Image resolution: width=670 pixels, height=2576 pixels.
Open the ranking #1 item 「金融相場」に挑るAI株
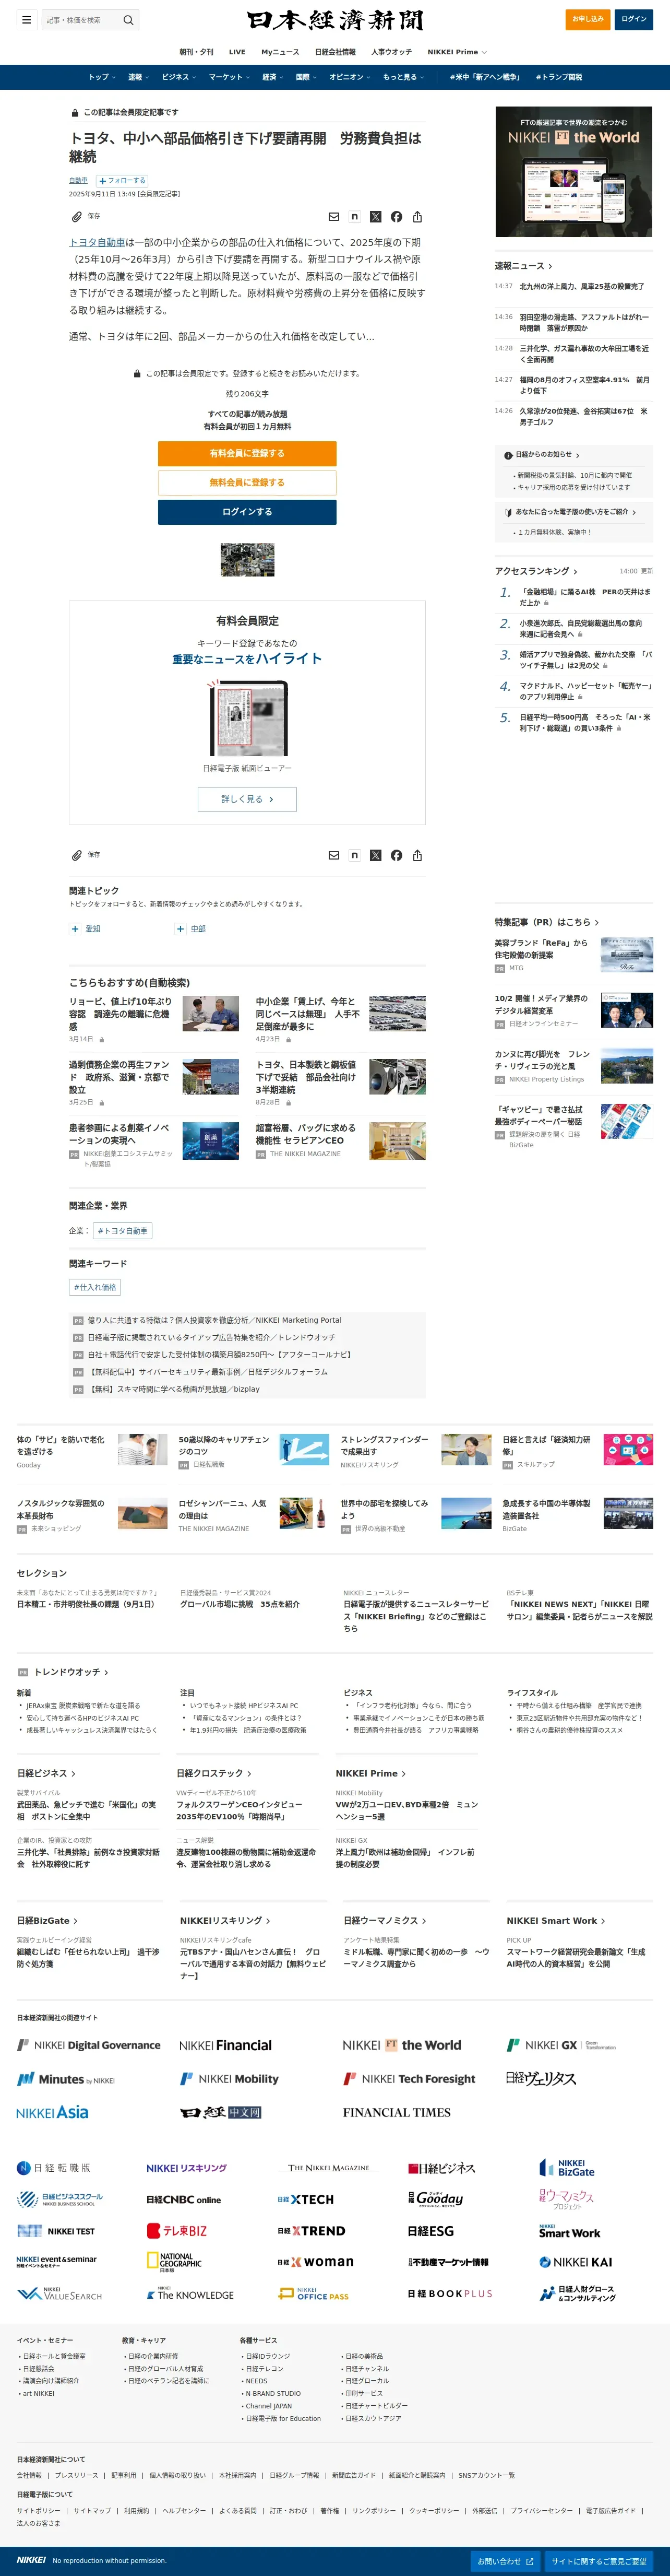click(x=585, y=597)
